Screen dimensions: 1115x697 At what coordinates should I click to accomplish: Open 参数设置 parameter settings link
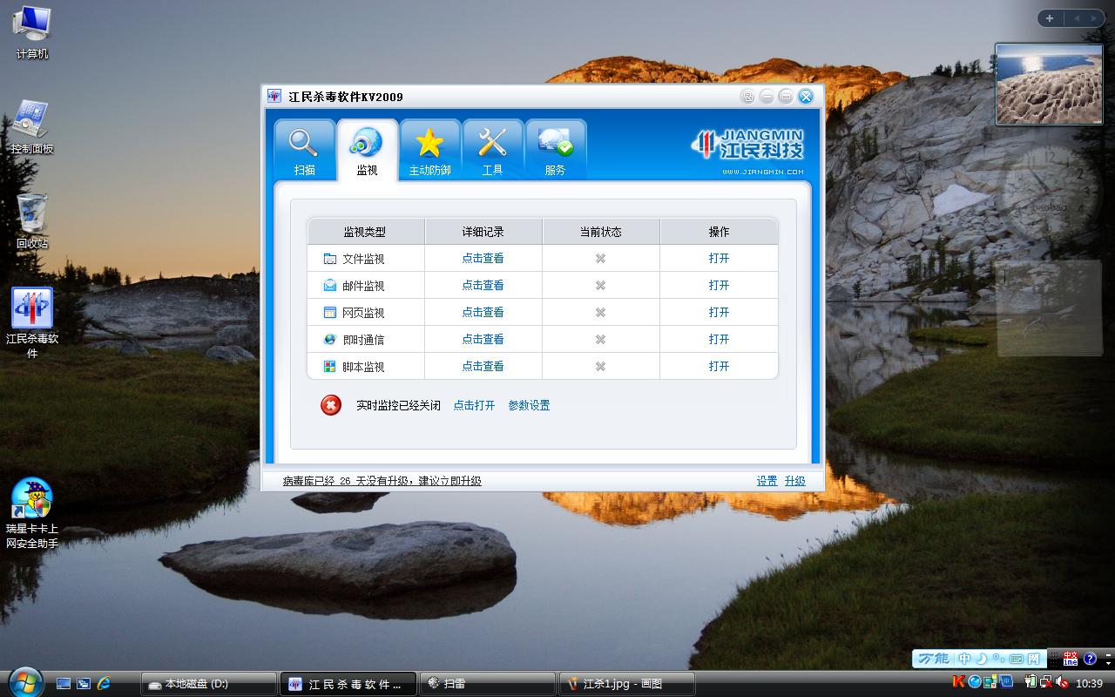(x=529, y=405)
